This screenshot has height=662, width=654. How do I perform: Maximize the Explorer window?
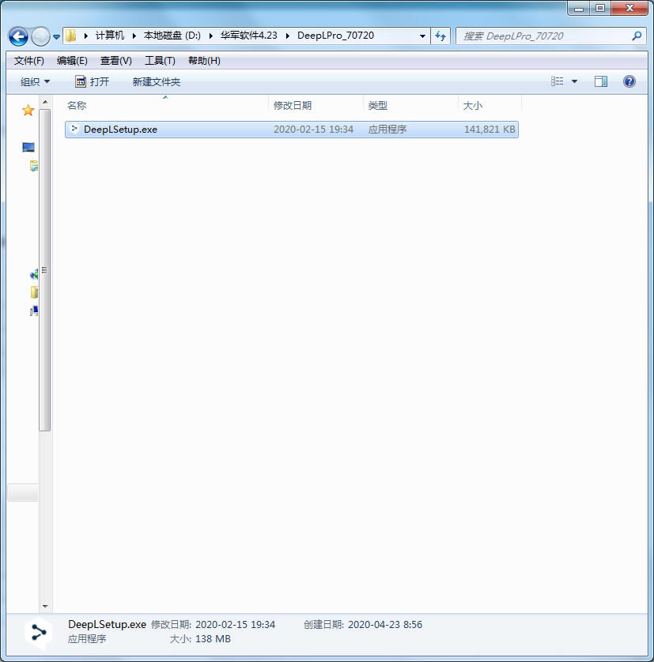pyautogui.click(x=600, y=8)
